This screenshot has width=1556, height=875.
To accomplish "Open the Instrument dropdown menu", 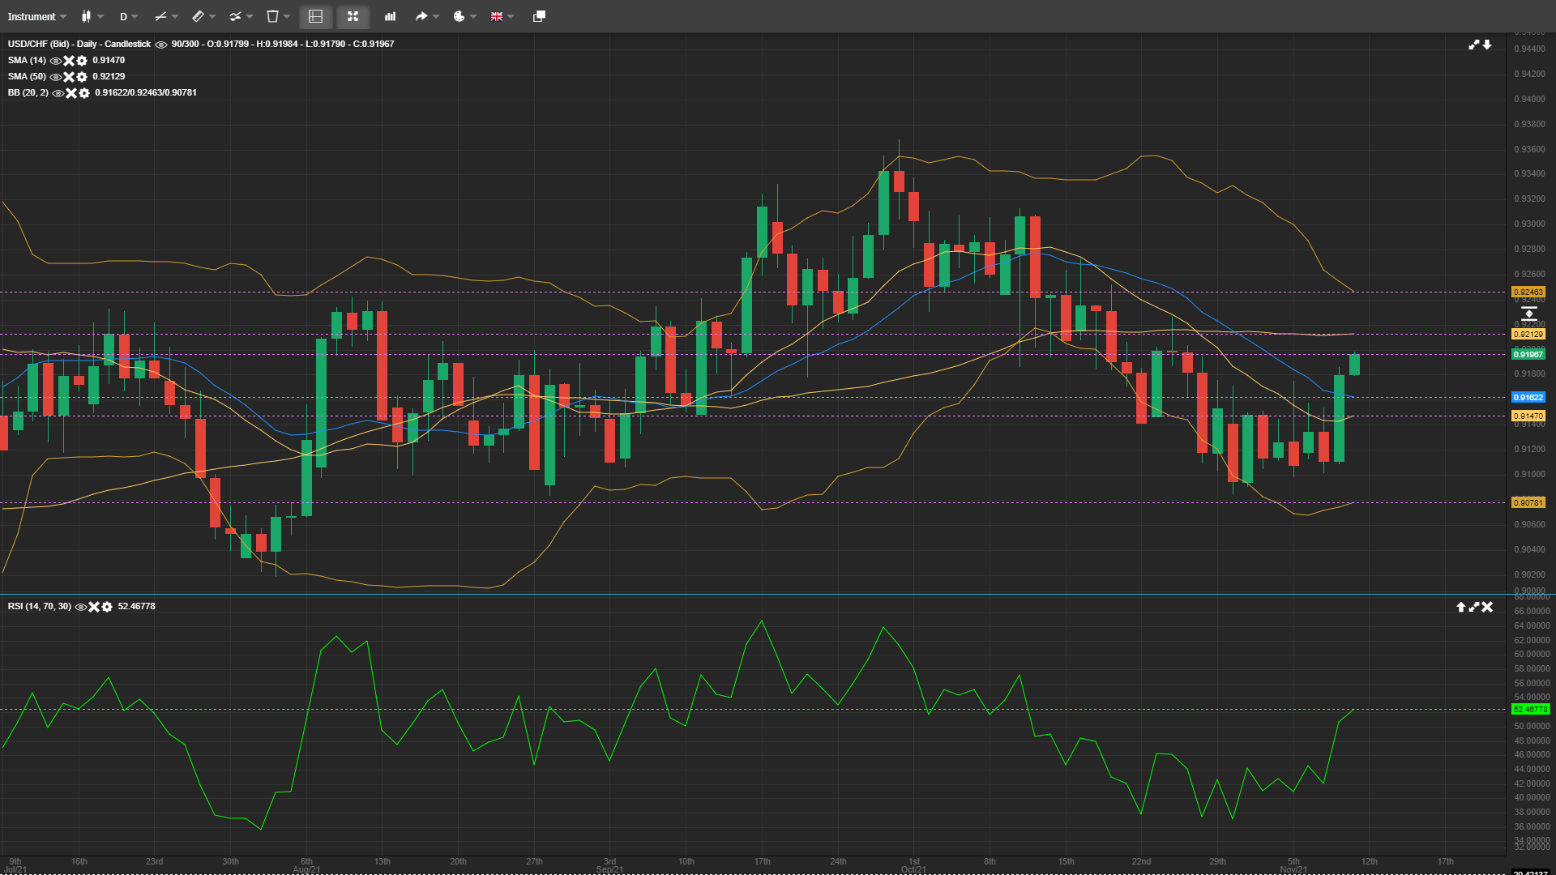I will (36, 16).
